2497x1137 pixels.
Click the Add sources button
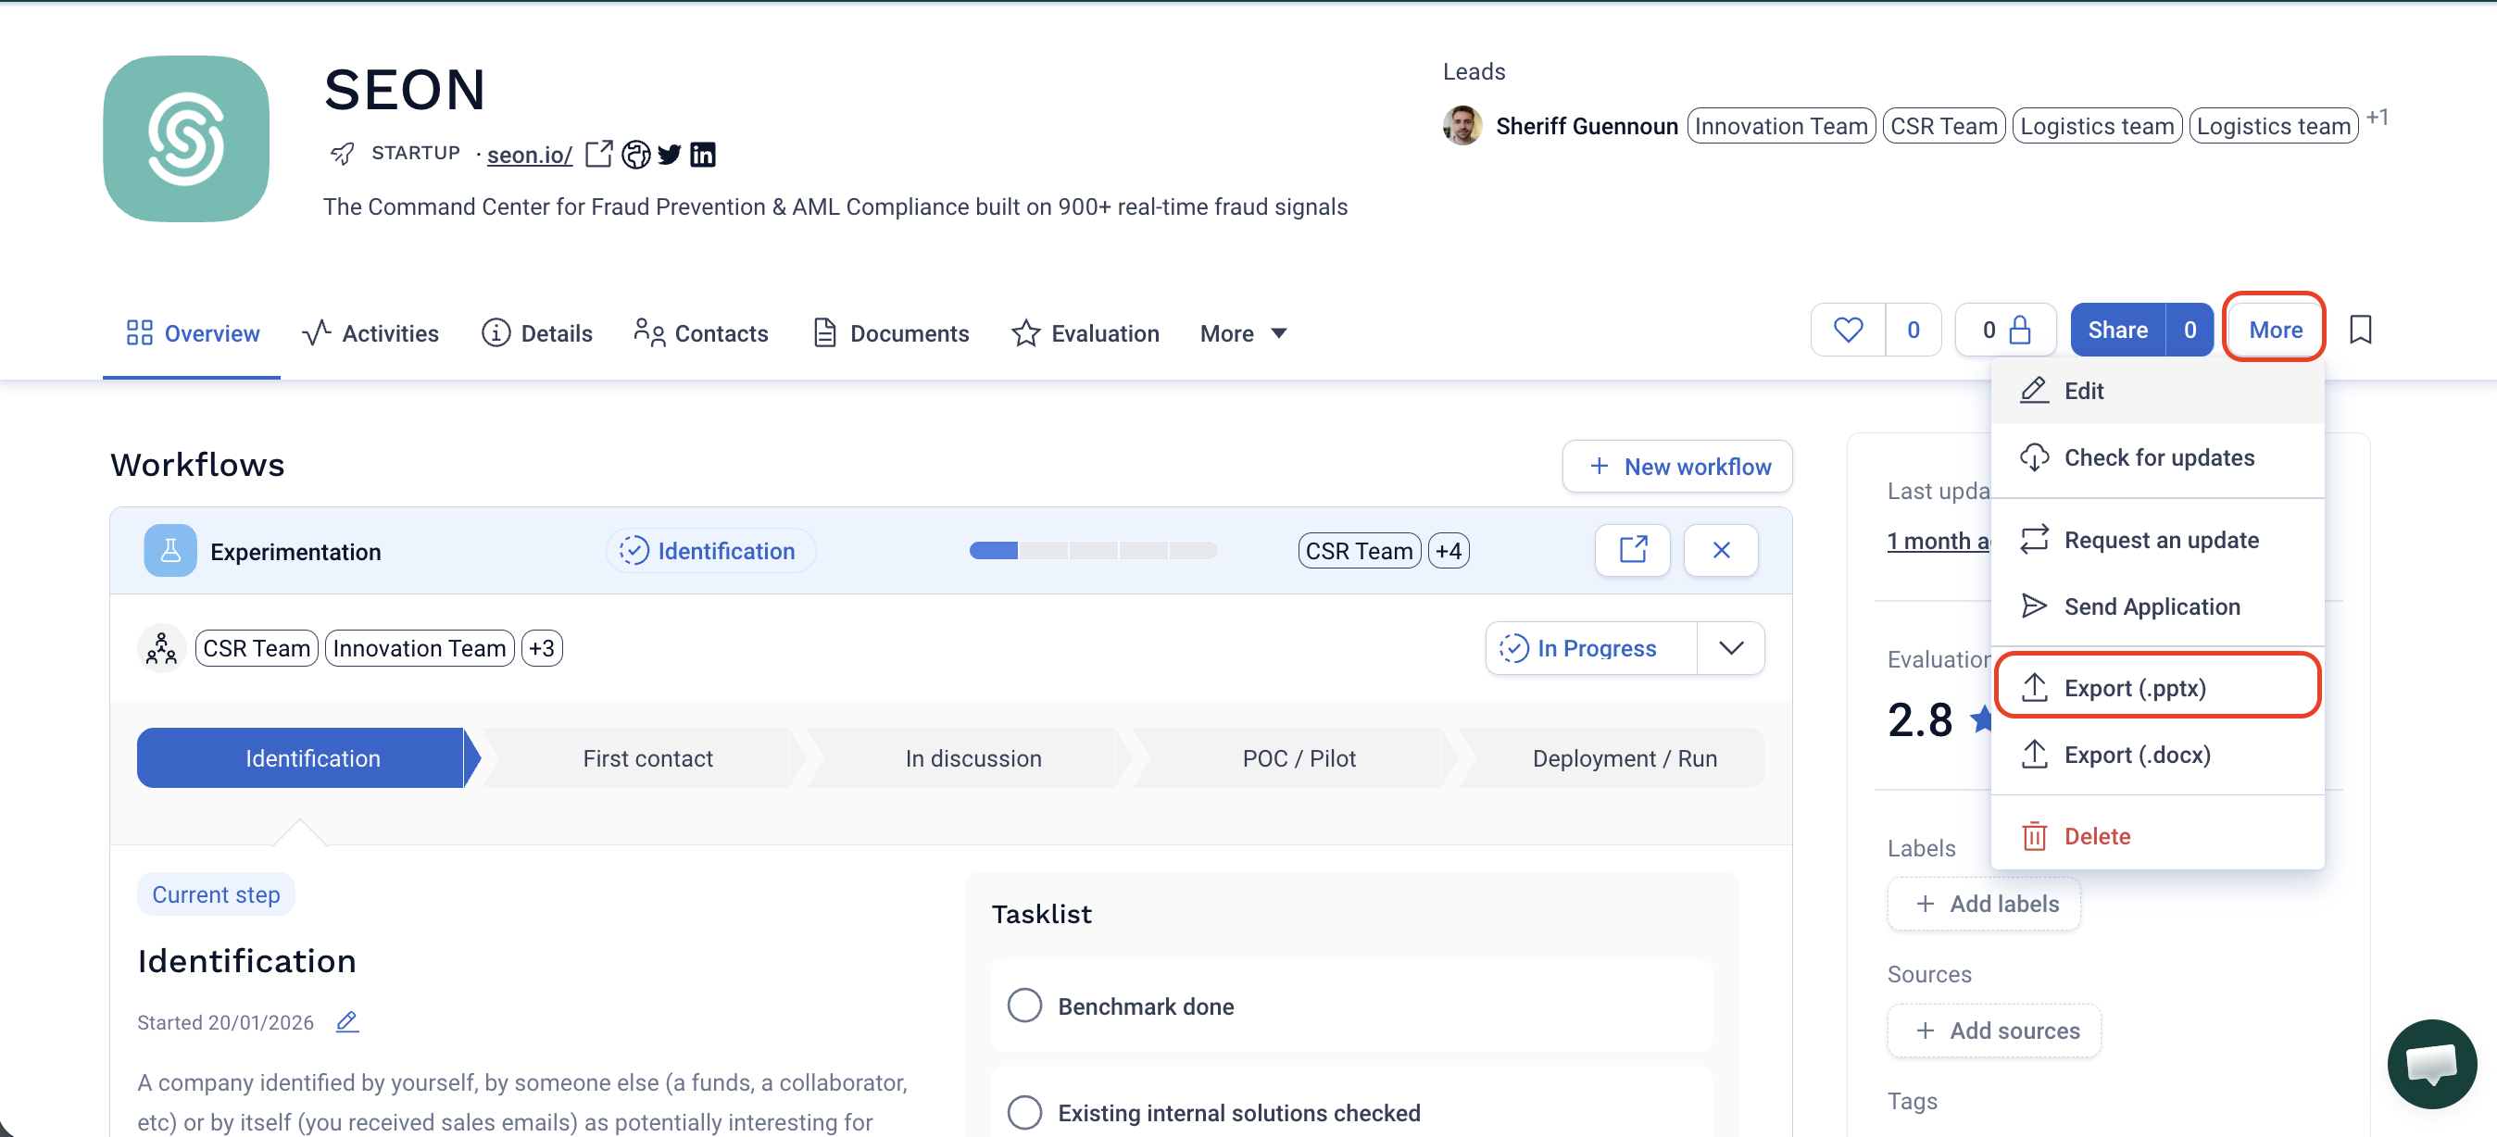click(x=1994, y=1031)
